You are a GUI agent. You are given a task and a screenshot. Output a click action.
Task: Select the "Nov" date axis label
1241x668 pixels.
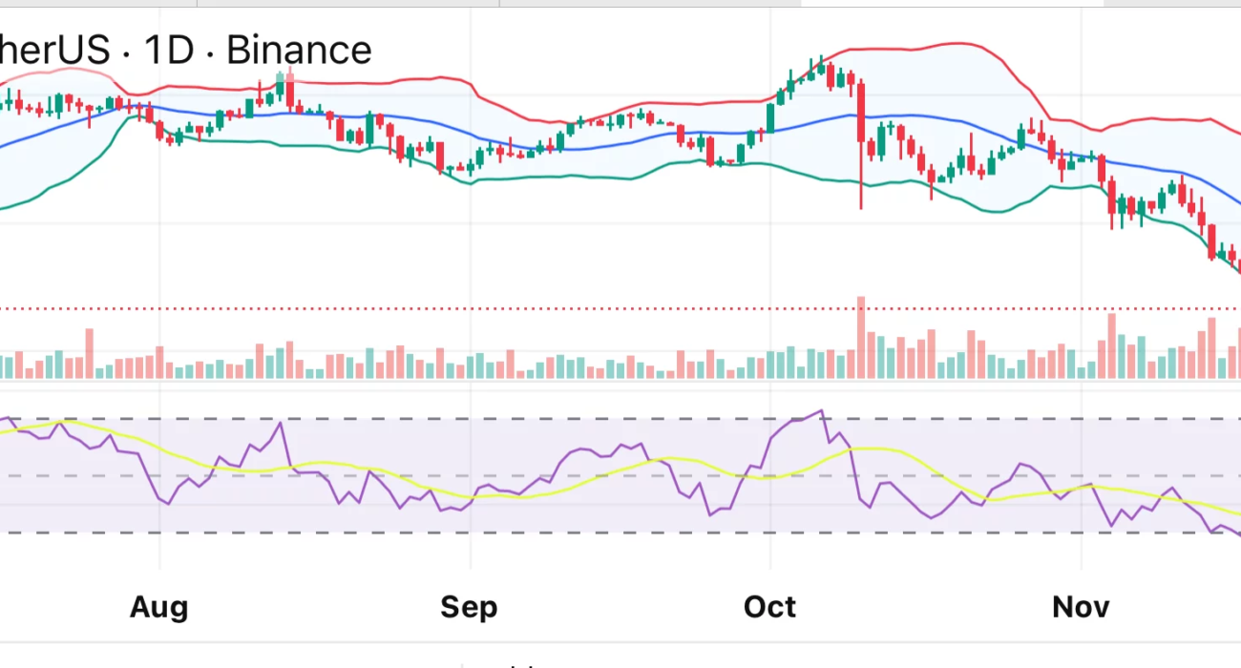(x=1081, y=607)
